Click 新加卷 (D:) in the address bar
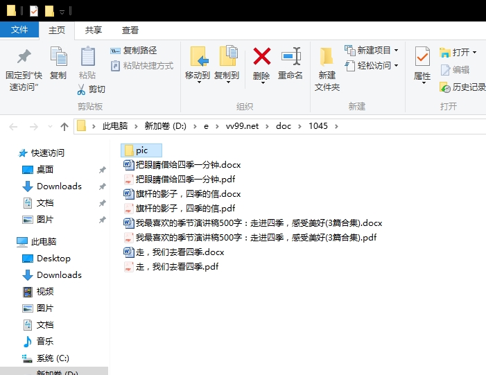 (165, 126)
